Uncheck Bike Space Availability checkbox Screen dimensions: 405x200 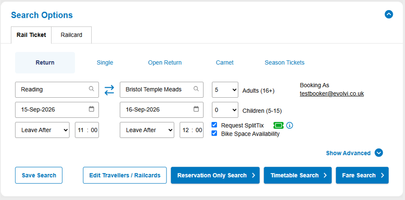click(x=214, y=133)
